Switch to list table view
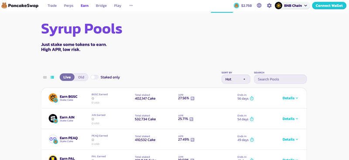The width and height of the screenshot is (349, 160). [52, 77]
